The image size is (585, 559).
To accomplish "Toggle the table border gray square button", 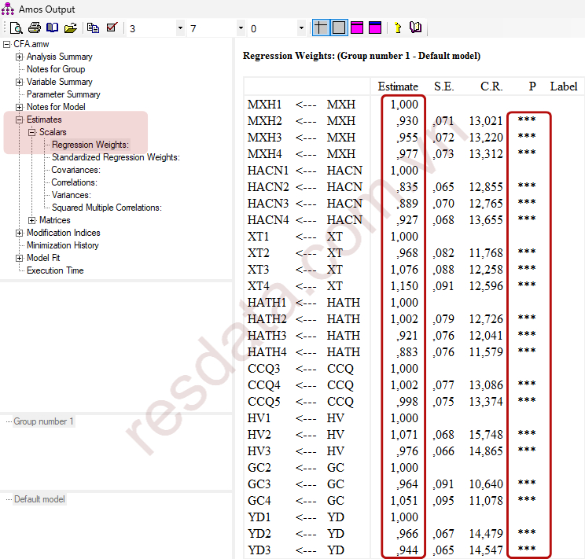I will click(x=338, y=28).
